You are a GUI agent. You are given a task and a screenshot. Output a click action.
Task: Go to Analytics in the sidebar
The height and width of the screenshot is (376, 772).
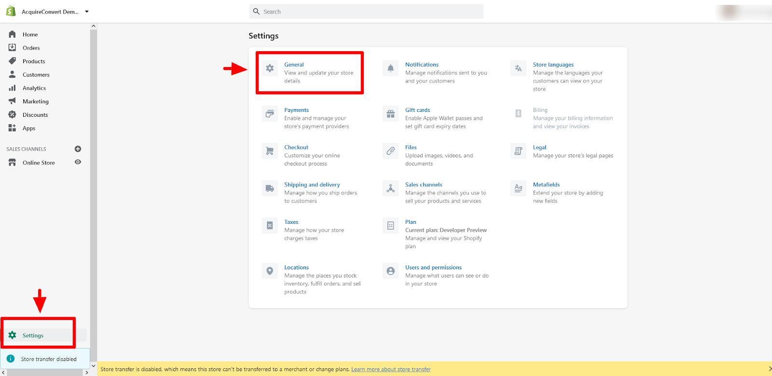click(x=34, y=88)
